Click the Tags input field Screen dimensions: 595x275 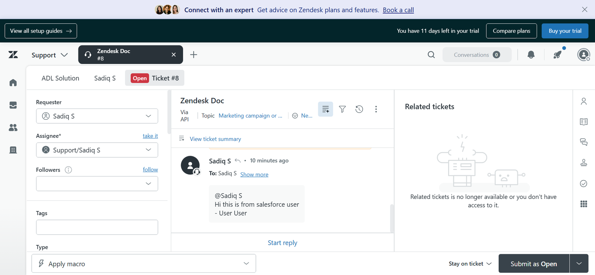[97, 227]
